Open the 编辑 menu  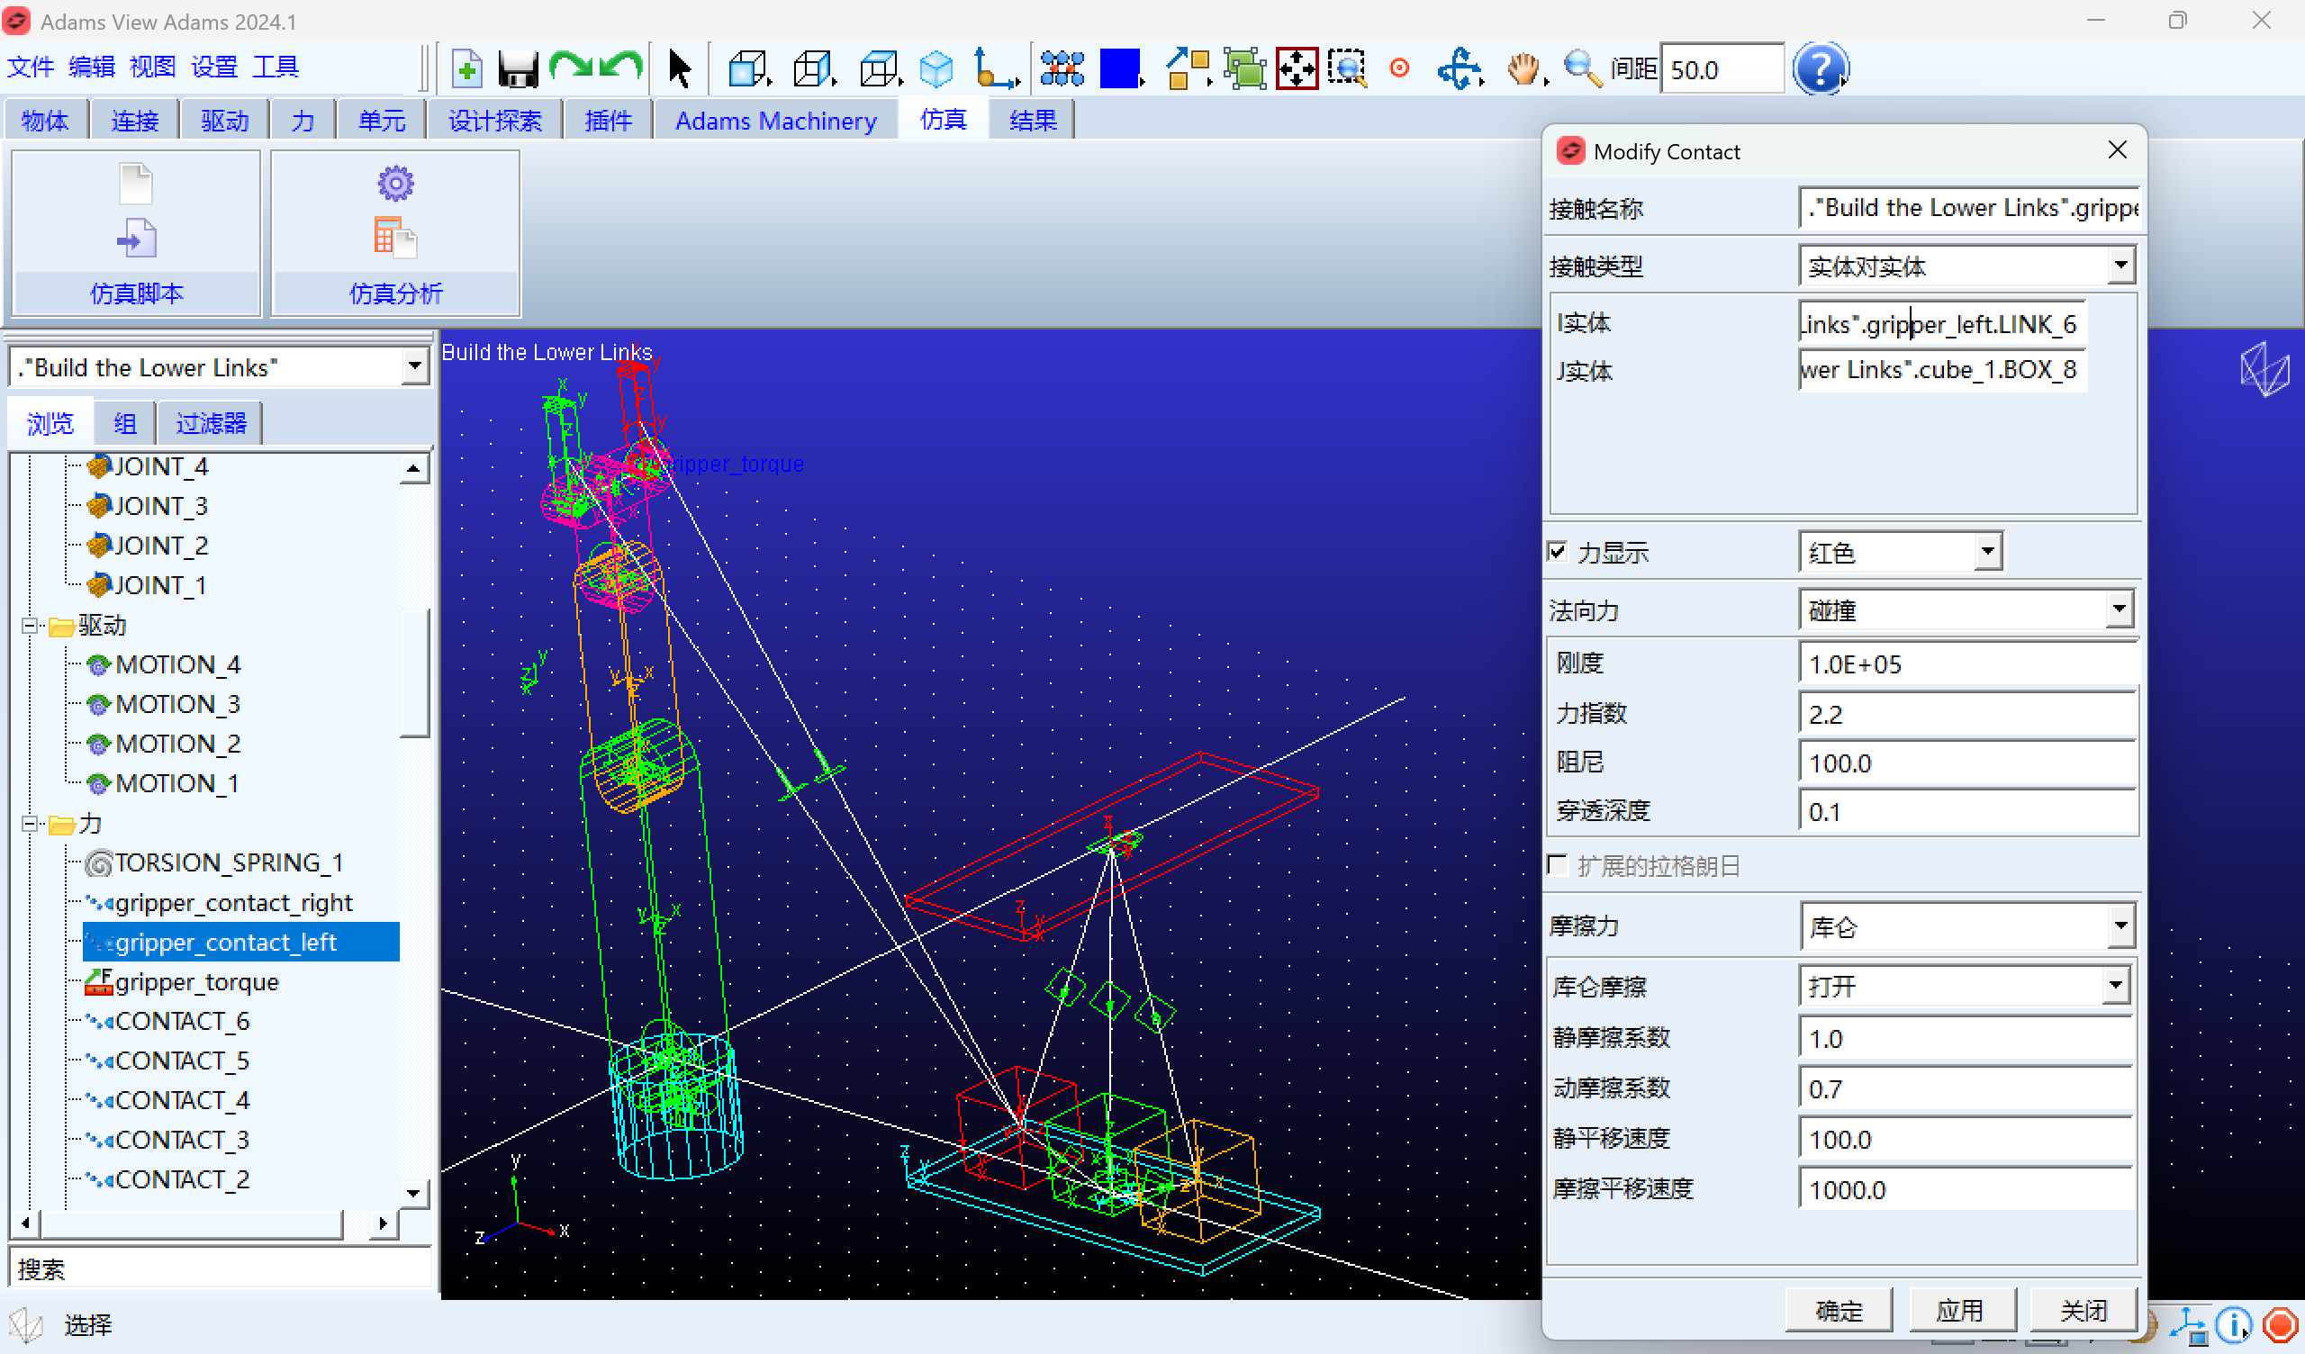(92, 67)
